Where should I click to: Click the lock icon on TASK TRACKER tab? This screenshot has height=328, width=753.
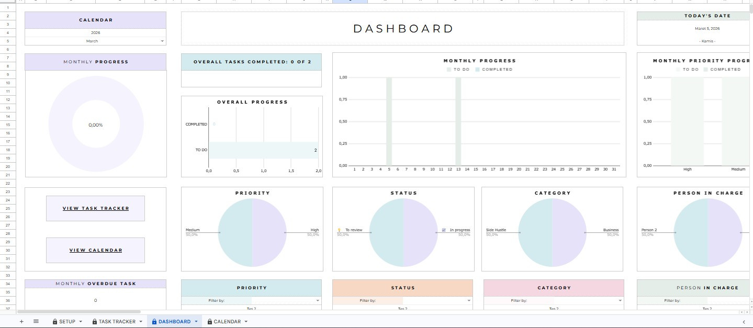point(95,322)
